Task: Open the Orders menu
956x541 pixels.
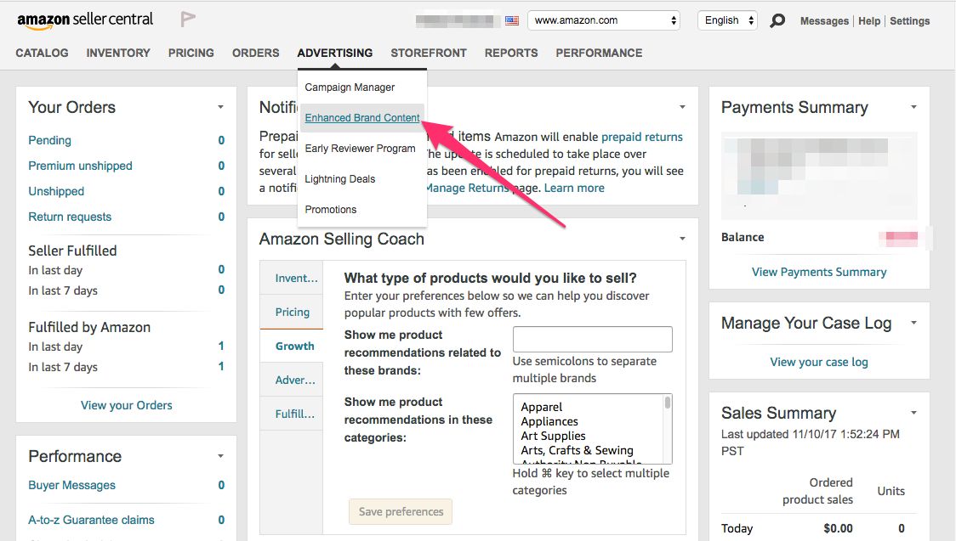Action: 255,53
